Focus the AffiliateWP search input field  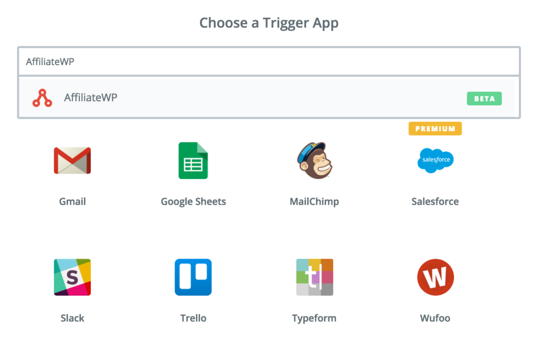(269, 62)
